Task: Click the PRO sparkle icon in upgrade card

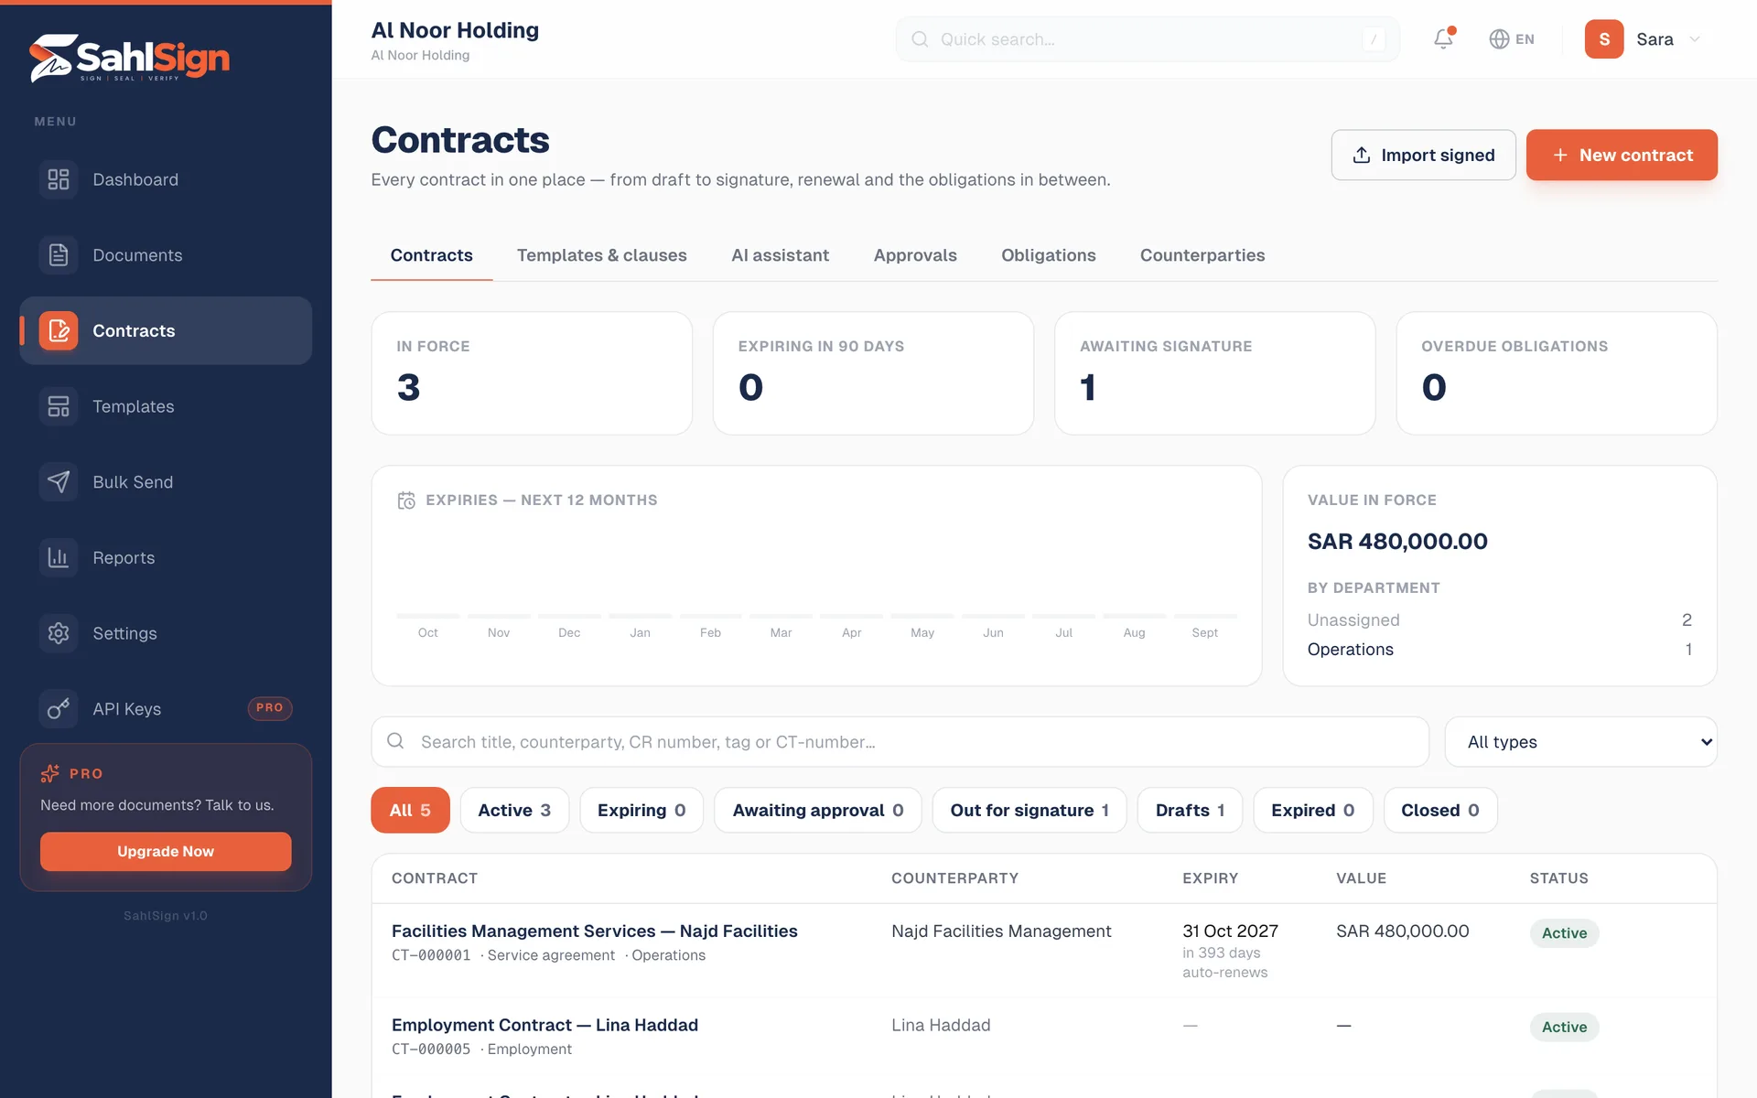Action: click(x=50, y=774)
